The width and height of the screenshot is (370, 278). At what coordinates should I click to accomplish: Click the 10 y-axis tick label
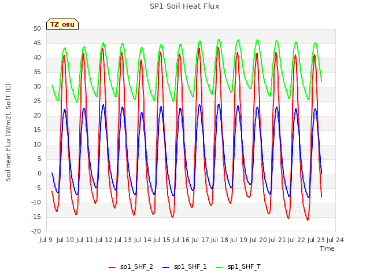point(37,144)
